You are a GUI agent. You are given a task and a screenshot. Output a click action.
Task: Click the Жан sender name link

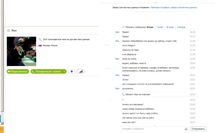[117, 32]
